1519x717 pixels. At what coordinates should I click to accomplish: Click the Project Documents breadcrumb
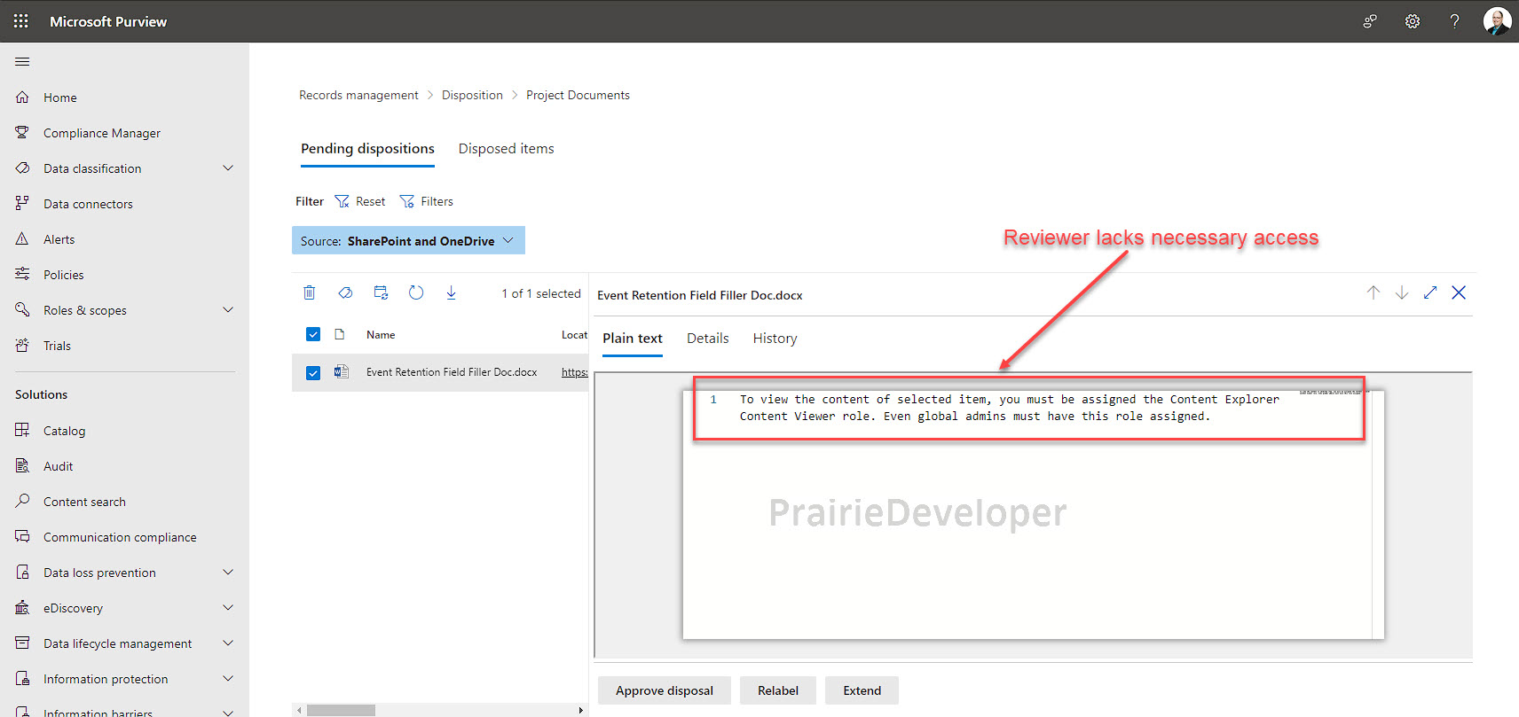[x=578, y=95]
